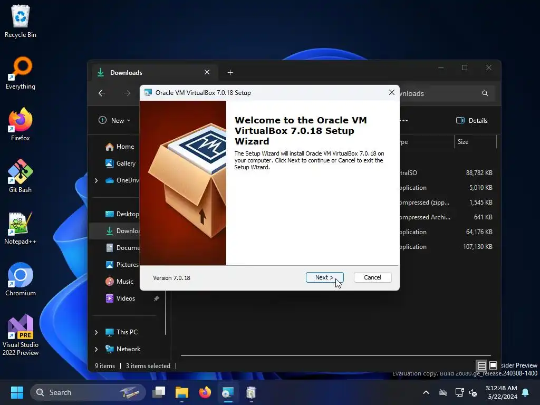Expand the OneDrive tree node

point(96,180)
